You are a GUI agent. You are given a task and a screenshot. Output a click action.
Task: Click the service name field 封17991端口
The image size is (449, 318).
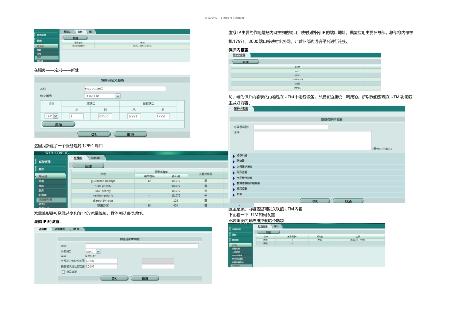click(x=125, y=89)
